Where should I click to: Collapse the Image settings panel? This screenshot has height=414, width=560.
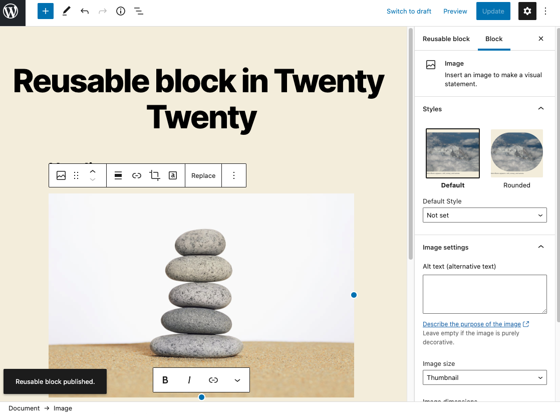pos(540,247)
